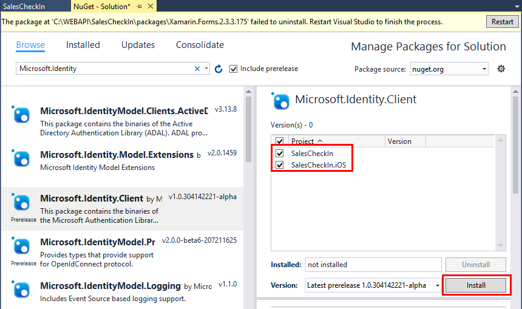
Task: Click the package list scrollbar thumb
Action: 248,129
